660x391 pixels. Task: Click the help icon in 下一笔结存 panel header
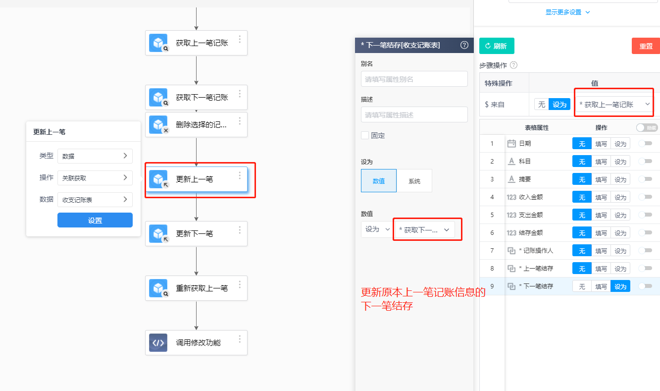(x=464, y=45)
